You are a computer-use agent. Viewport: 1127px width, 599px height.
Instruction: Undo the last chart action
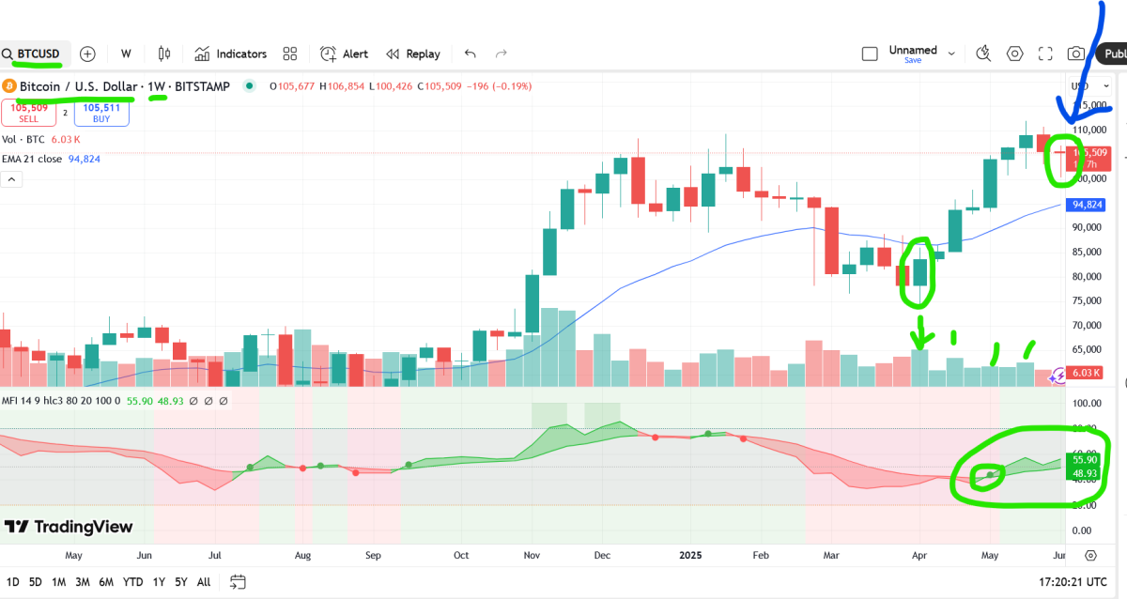(x=470, y=54)
